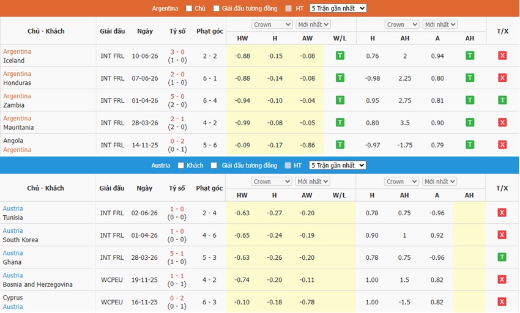Click Phạt góc column header in Argentina table

pos(210,31)
